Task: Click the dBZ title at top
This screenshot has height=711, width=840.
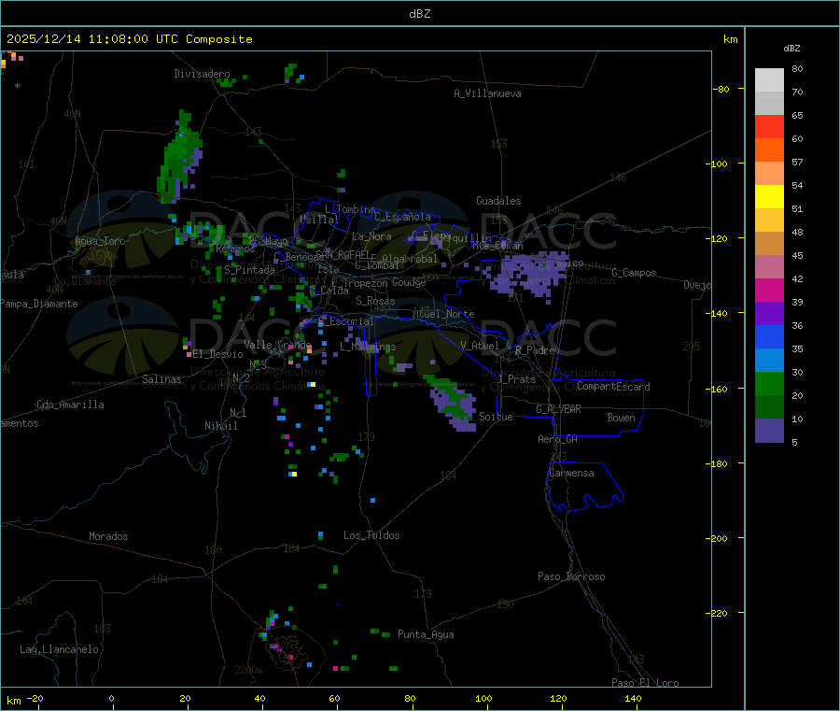Action: click(419, 14)
